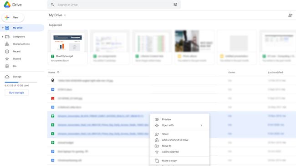This screenshot has height=166, width=296.
Task: Open the suggested card with the bridge photo
Action: [x=194, y=47]
